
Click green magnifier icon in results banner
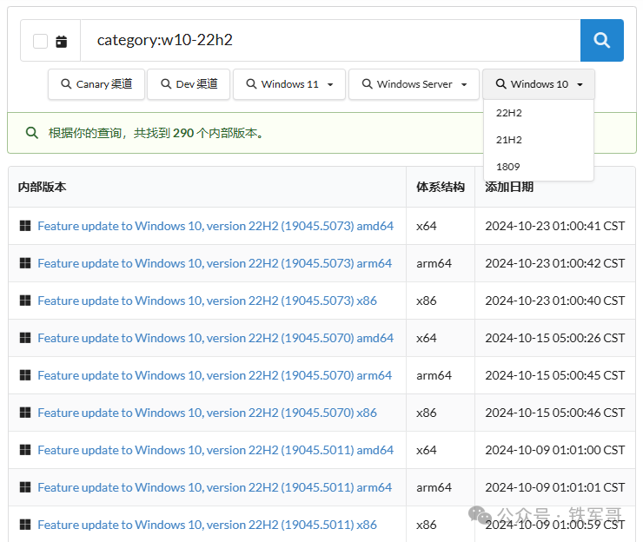click(32, 133)
